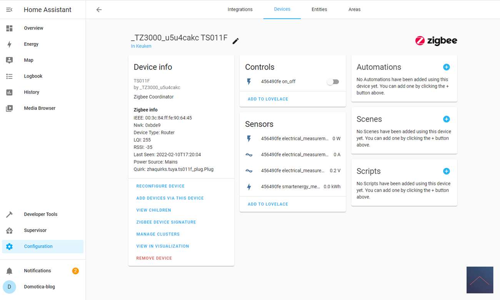The image size is (500, 300).
Task: Add an automation using the plus icon
Action: coord(446,67)
